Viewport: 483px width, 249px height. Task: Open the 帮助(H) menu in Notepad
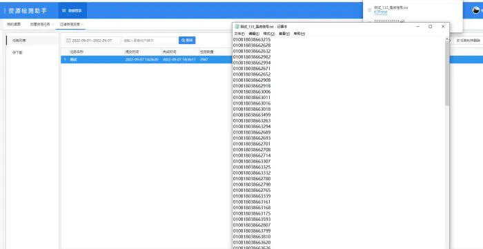[299, 34]
